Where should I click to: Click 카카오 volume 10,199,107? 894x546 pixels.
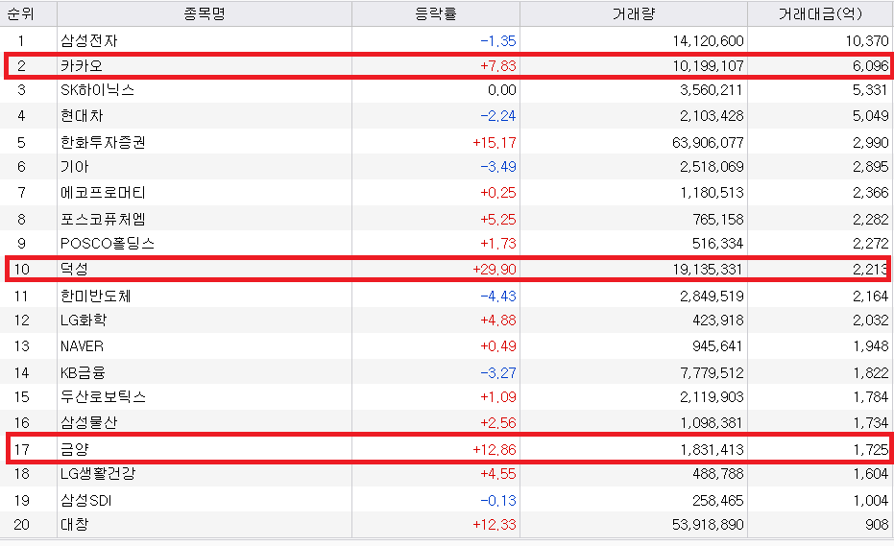pos(708,65)
